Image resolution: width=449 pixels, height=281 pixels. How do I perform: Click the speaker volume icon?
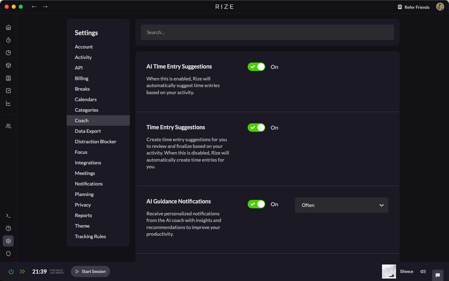coord(423,272)
